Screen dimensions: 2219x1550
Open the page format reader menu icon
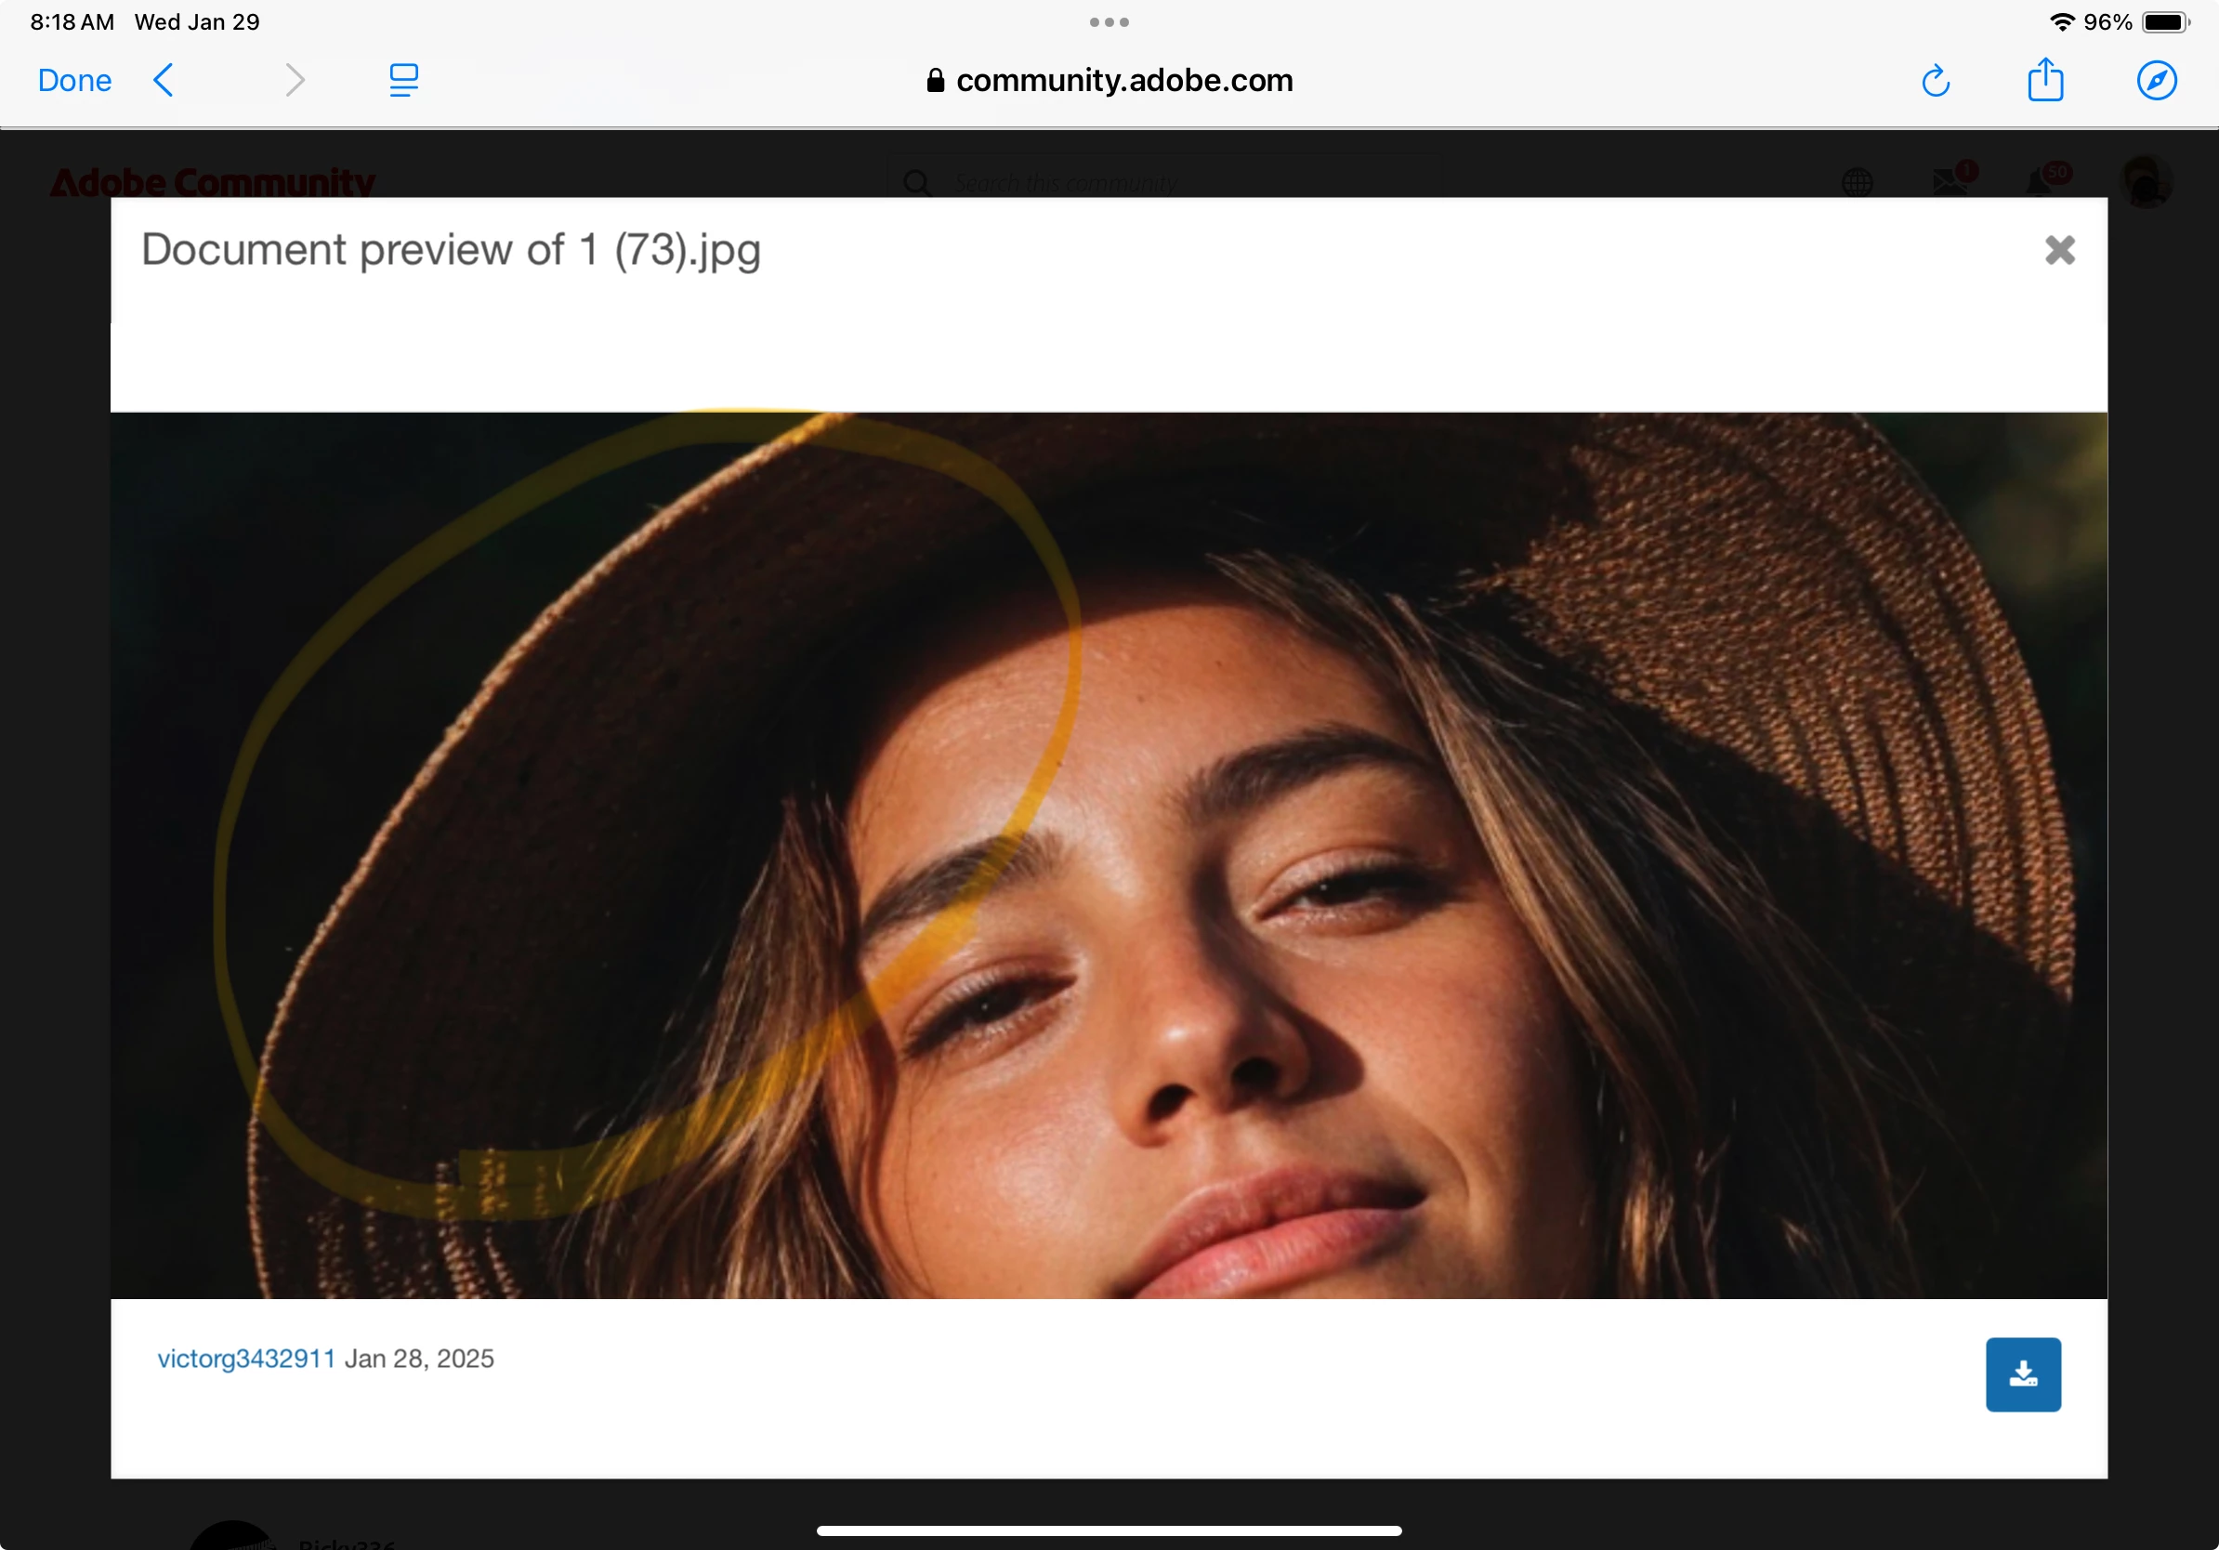tap(403, 80)
